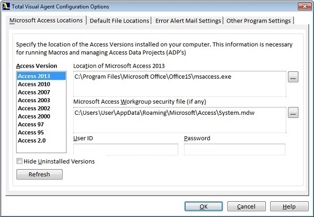Image resolution: width=314 pixels, height=217 pixels.
Task: Browse for the msaccess.exe location
Action: pyautogui.click(x=293, y=77)
